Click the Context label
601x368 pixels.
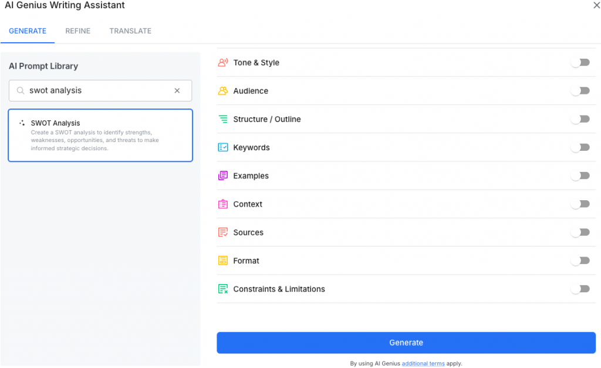tap(248, 204)
